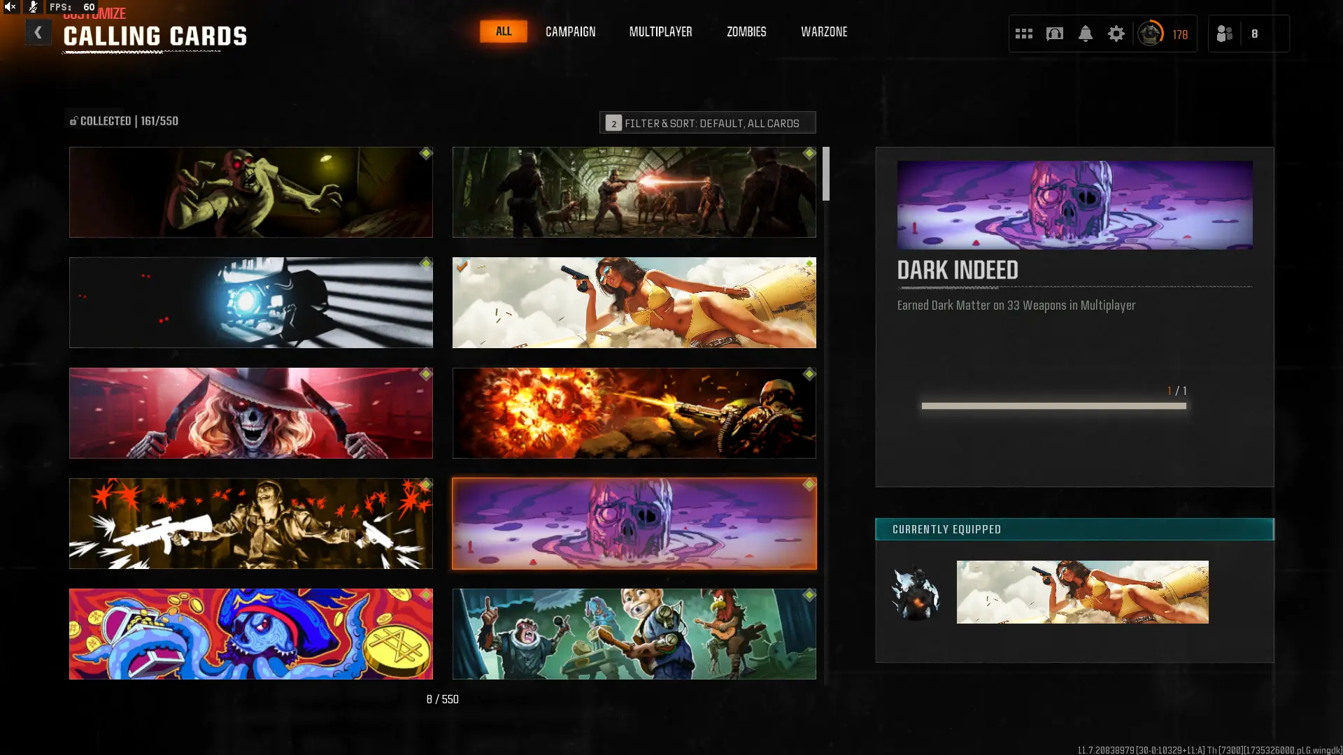The height and width of the screenshot is (755, 1343).
Task: Click the calling cards list scrollbar
Action: pyautogui.click(x=826, y=175)
